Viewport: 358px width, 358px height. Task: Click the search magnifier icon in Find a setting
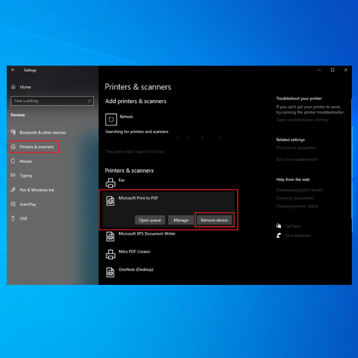89,101
